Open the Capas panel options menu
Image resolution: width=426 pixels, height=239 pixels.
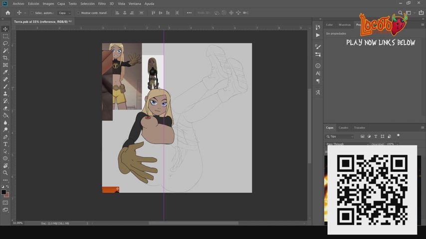click(423, 127)
